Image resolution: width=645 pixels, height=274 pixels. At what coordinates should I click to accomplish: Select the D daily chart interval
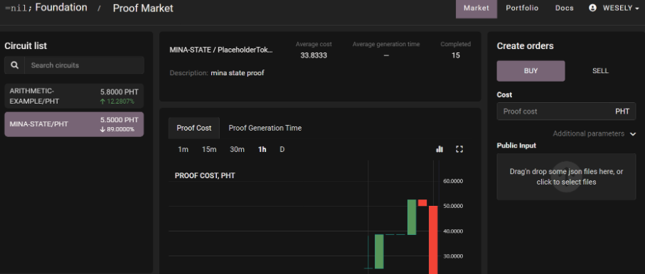[282, 150]
